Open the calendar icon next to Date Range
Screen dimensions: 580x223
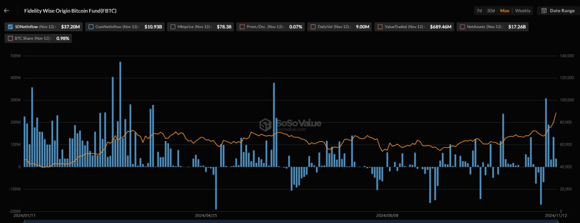[544, 10]
